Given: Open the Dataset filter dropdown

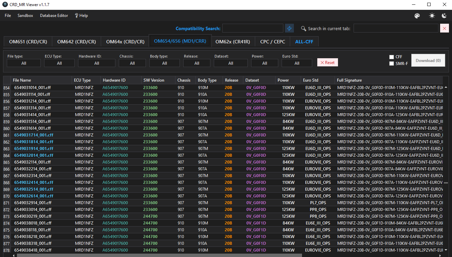Looking at the screenshot, I should tap(231, 63).
